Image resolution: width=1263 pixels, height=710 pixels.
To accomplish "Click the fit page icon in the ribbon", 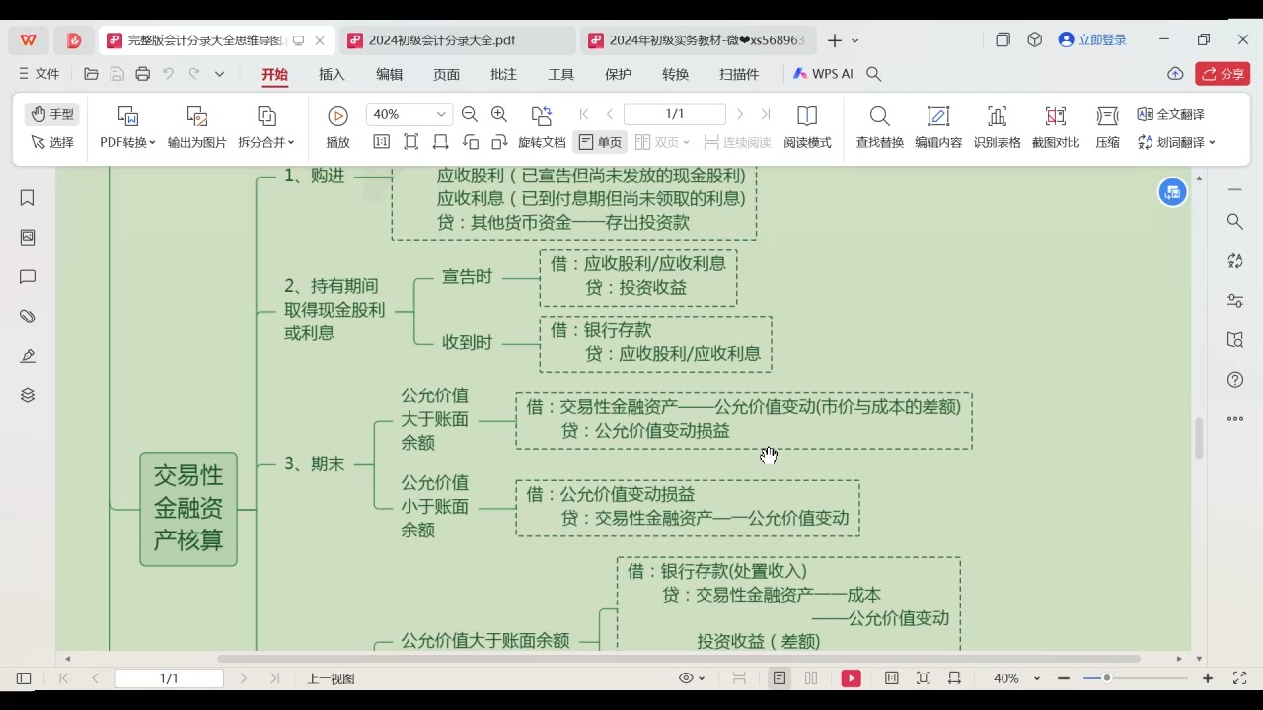I will [411, 142].
